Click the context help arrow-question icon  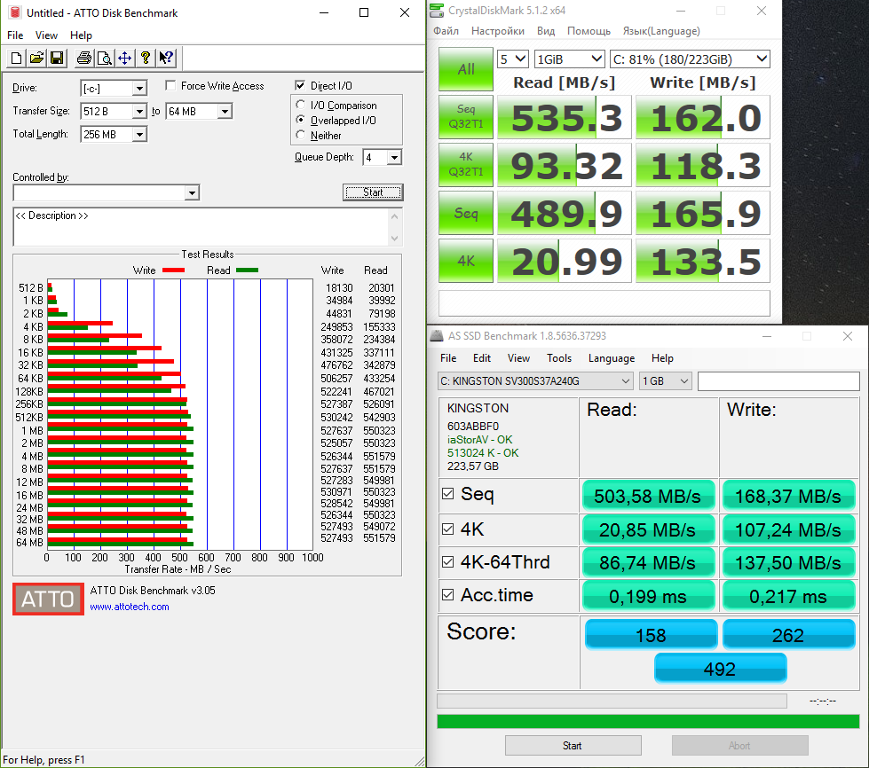(166, 59)
